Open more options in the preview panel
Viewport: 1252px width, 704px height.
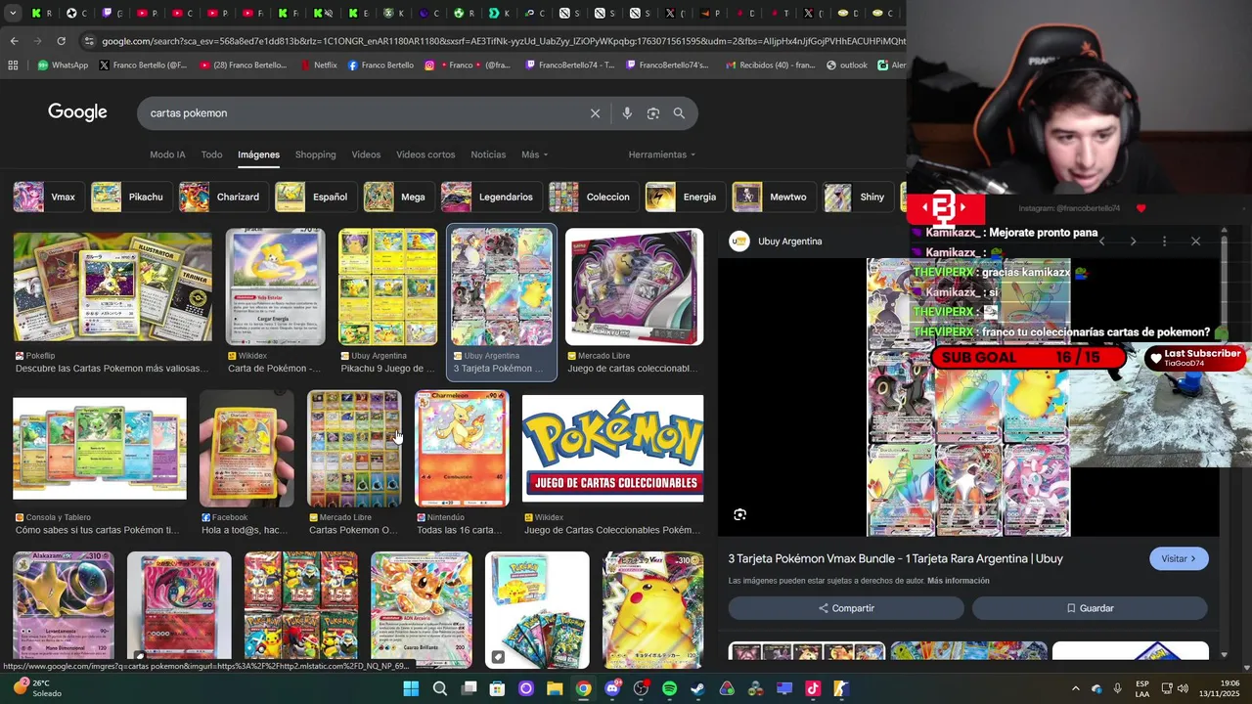(1164, 242)
